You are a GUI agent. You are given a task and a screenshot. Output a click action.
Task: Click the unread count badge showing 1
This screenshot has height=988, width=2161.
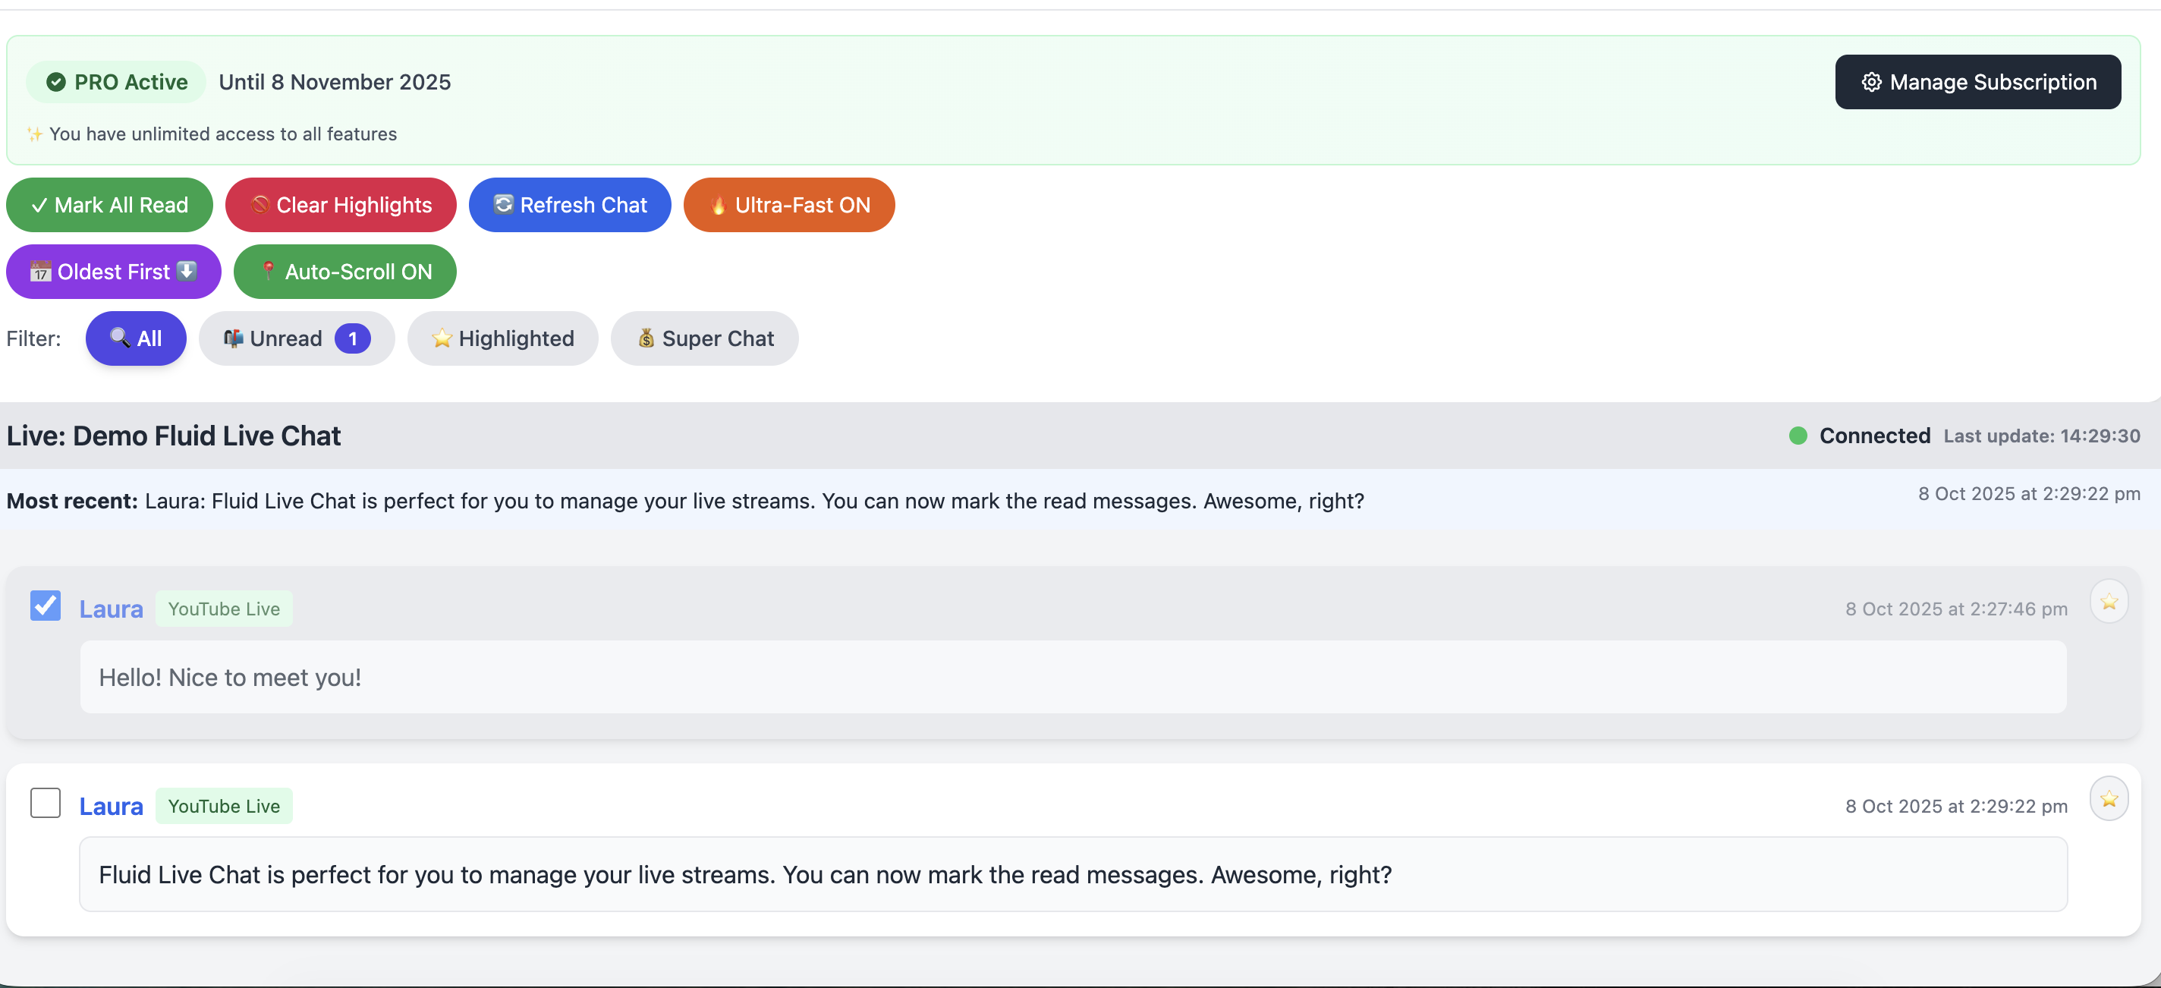point(352,339)
